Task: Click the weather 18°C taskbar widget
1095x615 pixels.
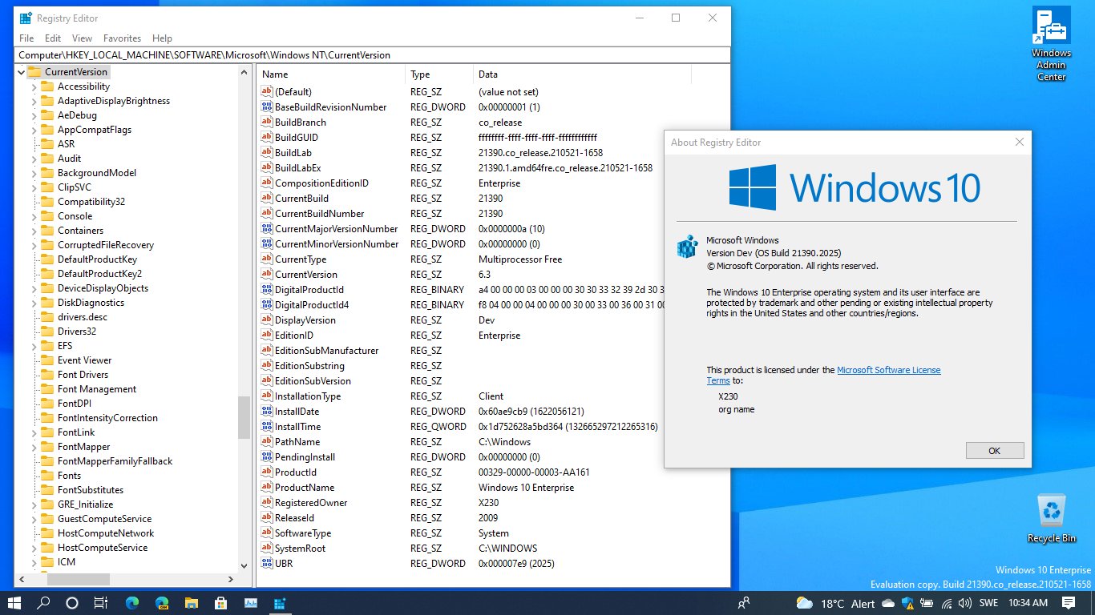Action: pyautogui.click(x=834, y=603)
